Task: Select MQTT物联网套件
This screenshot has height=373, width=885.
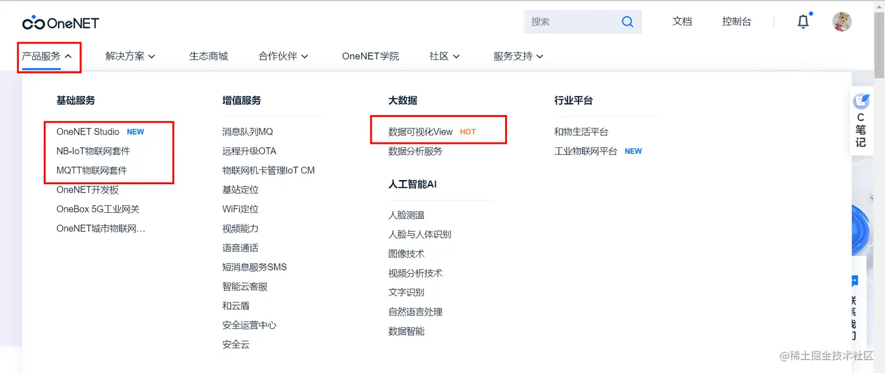Action: pyautogui.click(x=91, y=170)
